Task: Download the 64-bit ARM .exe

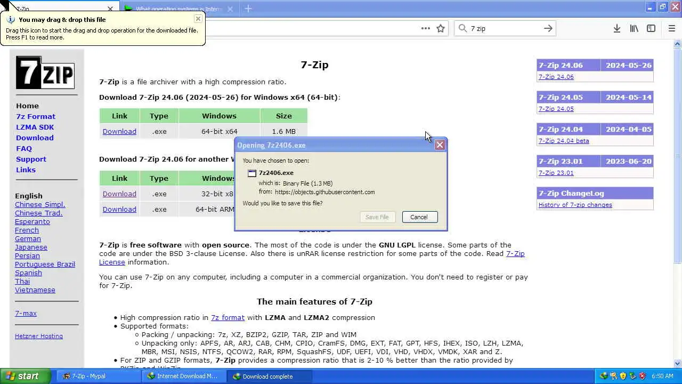Action: coord(119,209)
